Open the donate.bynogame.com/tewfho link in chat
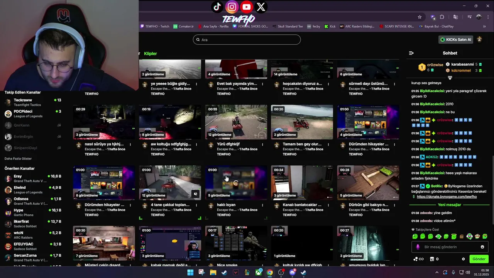 point(447,197)
